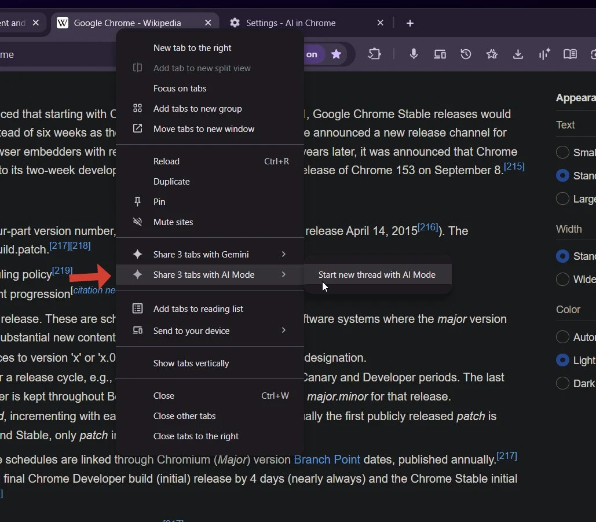Viewport: 596px width, 522px height.
Task: Click the 'on' AI mode pill button
Action: (312, 54)
